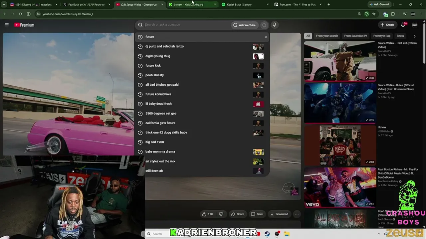Open the YouTube account avatar menu
This screenshot has width=426, height=239.
(x=415, y=25)
